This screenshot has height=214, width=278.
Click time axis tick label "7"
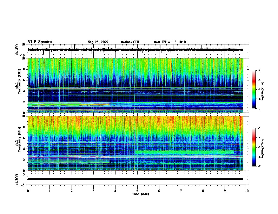tap(181, 191)
